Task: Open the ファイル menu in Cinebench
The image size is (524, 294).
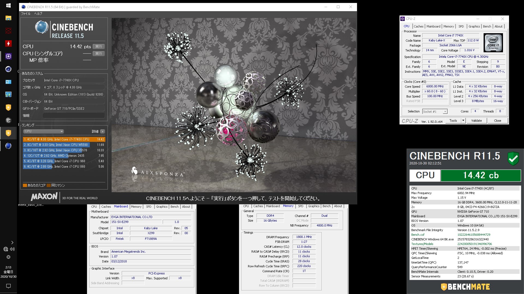Action: click(26, 14)
